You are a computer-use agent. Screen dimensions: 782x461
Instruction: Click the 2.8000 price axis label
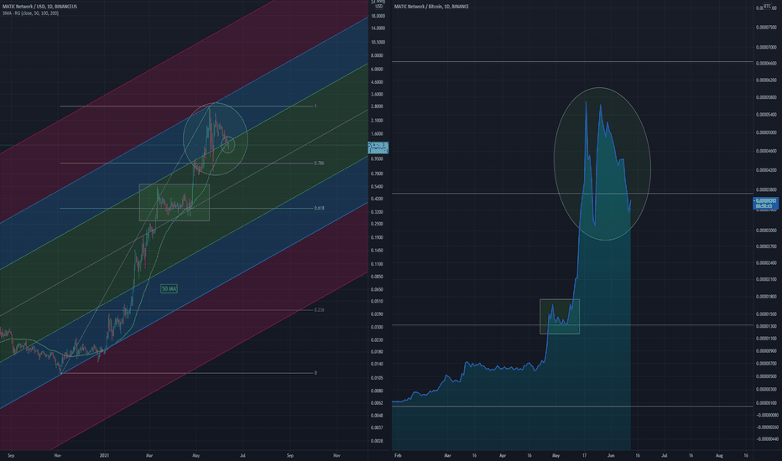click(378, 106)
